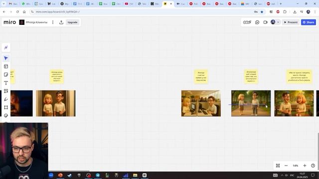The height and width of the screenshot is (179, 319).
Task: Choose the Text tool
Action: point(6,83)
